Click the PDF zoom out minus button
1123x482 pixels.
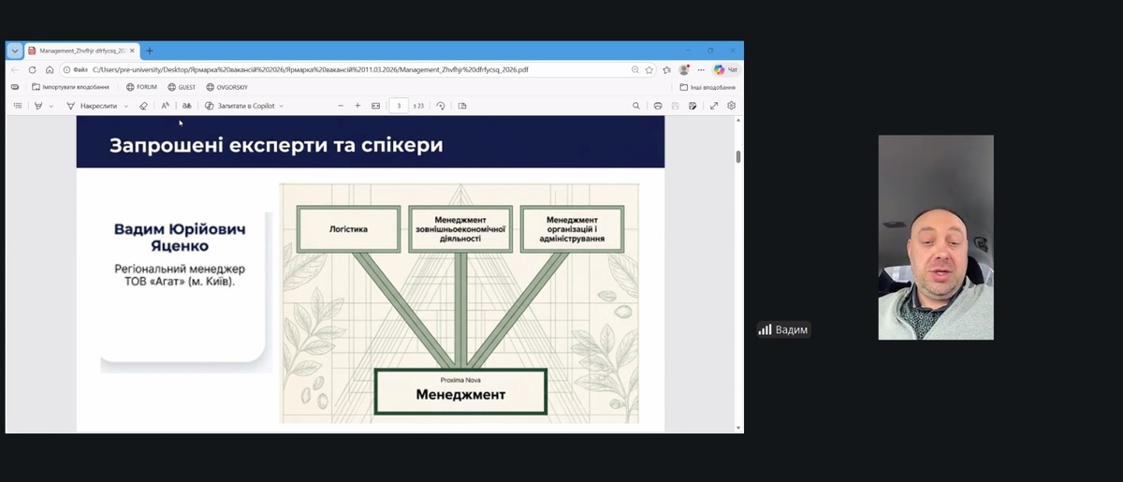tap(341, 106)
